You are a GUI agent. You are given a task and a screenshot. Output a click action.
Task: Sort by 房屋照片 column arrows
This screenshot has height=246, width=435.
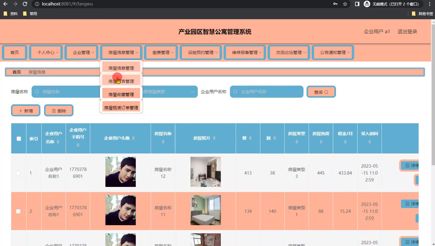[214, 138]
